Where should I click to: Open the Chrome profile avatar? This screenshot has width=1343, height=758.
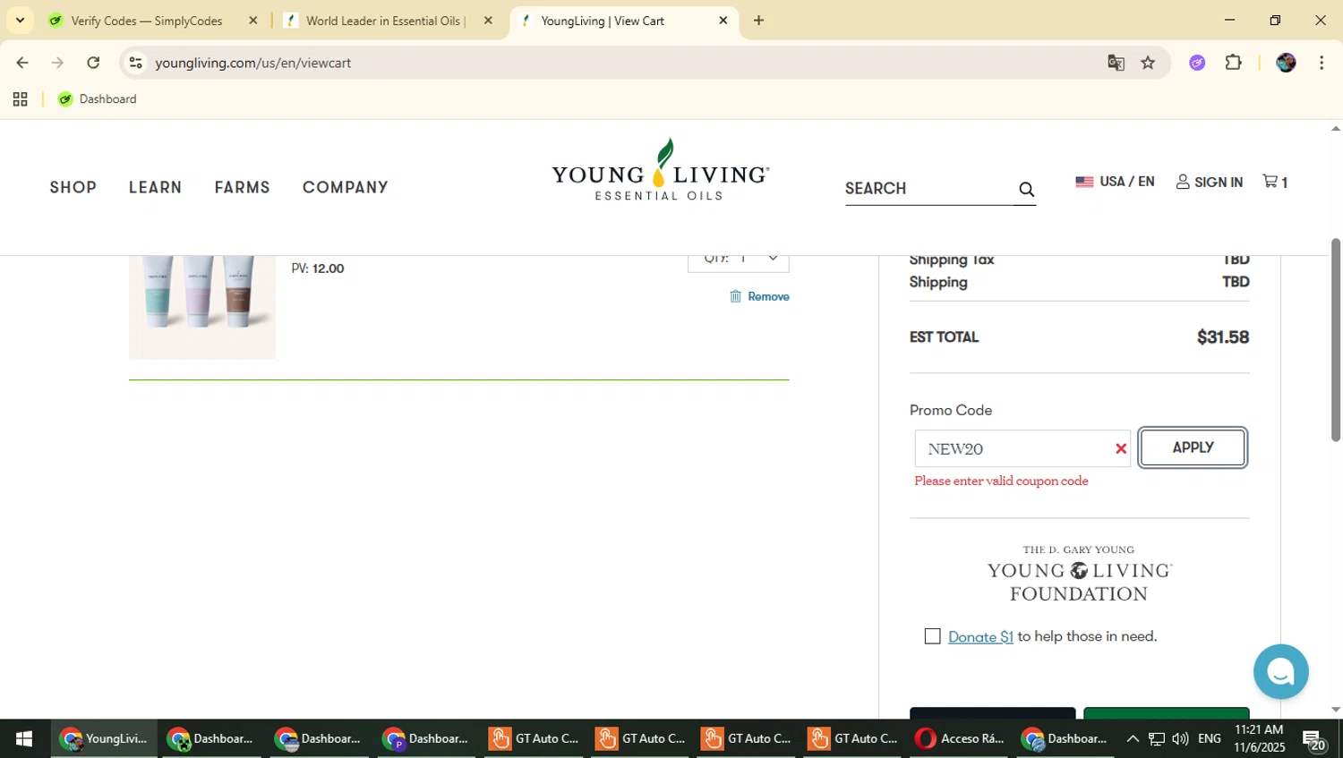pyautogui.click(x=1286, y=63)
